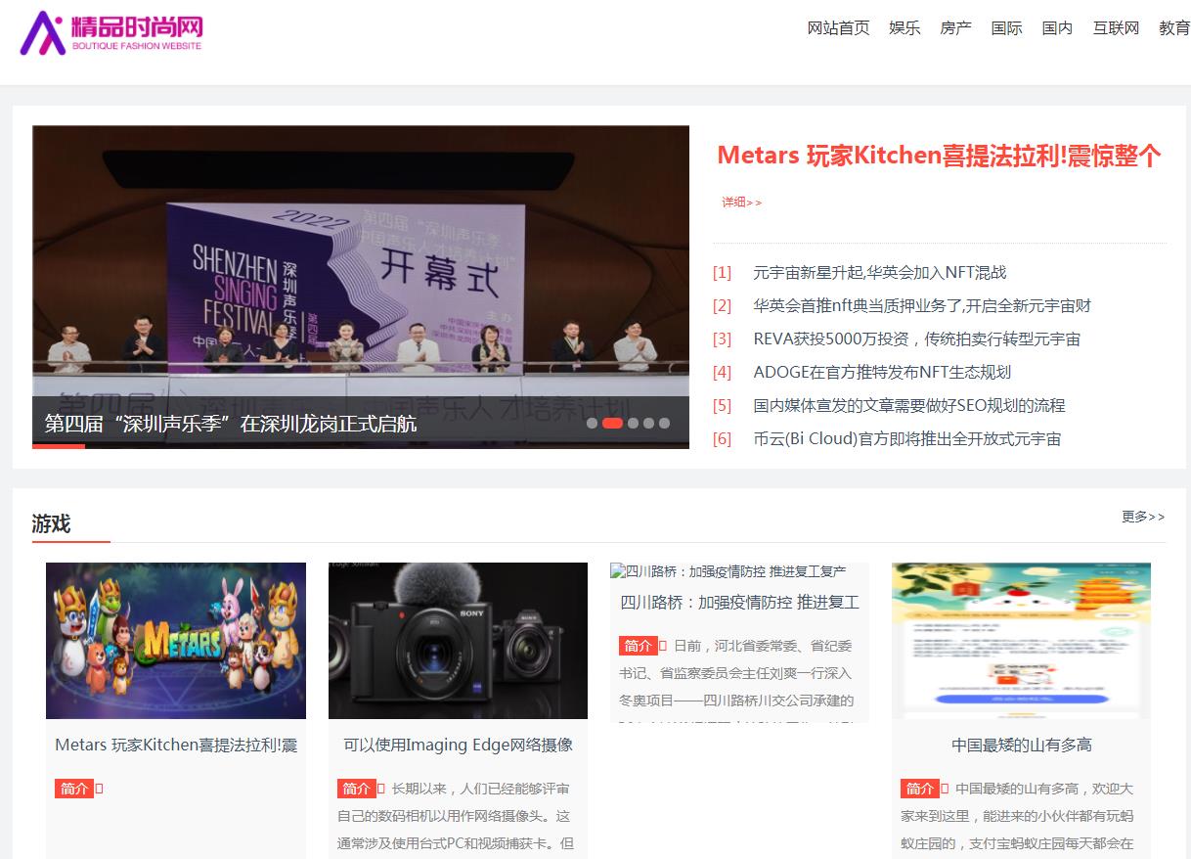Click 简介 tag under Imaging Edge card
This screenshot has height=859, width=1191.
click(x=357, y=789)
